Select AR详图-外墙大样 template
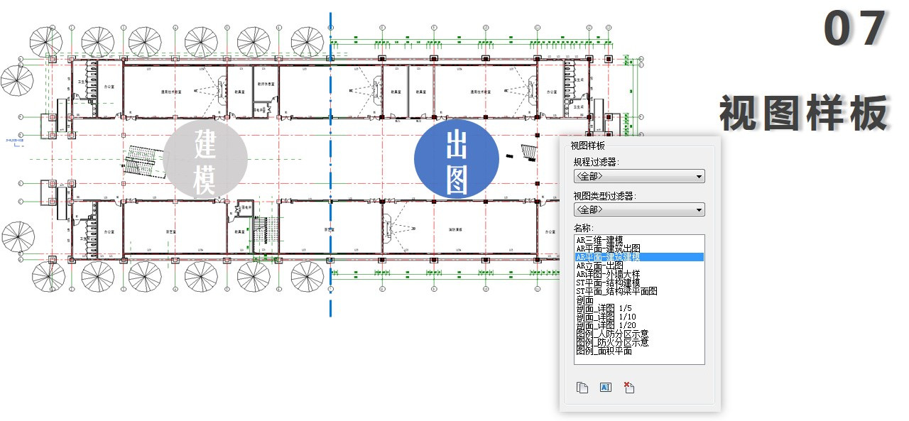The height and width of the screenshot is (421, 909). point(608,274)
